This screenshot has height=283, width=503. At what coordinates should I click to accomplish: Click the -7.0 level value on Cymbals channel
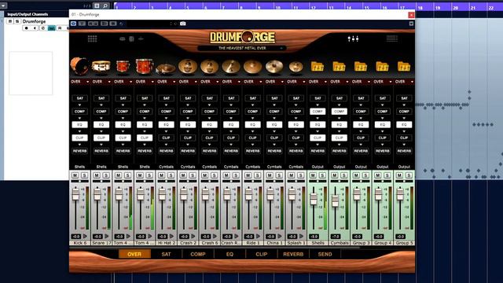(336, 237)
